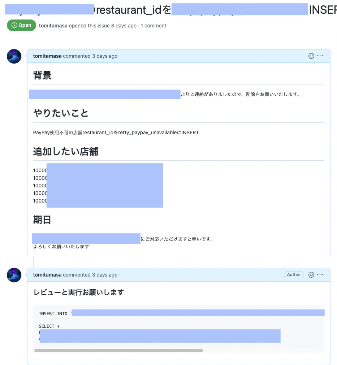Open tomitamasa author link in second comment header
337x365 pixels.
coord(47,275)
